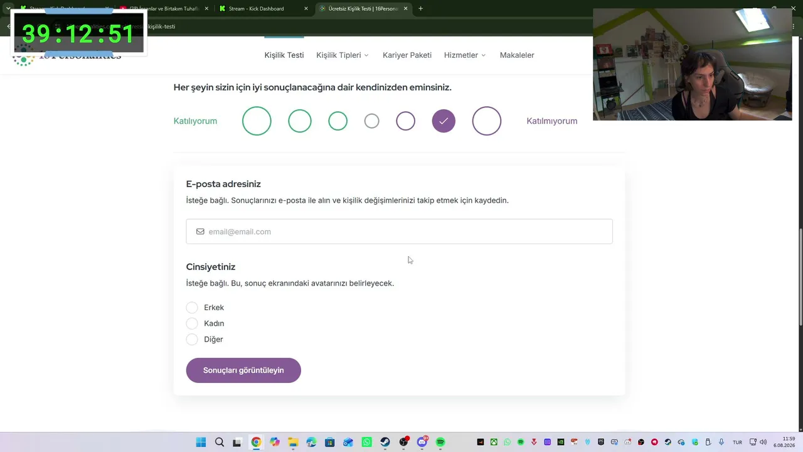This screenshot has height=452, width=803.
Task: Select the largest green Katılıyorum circle
Action: 257,121
